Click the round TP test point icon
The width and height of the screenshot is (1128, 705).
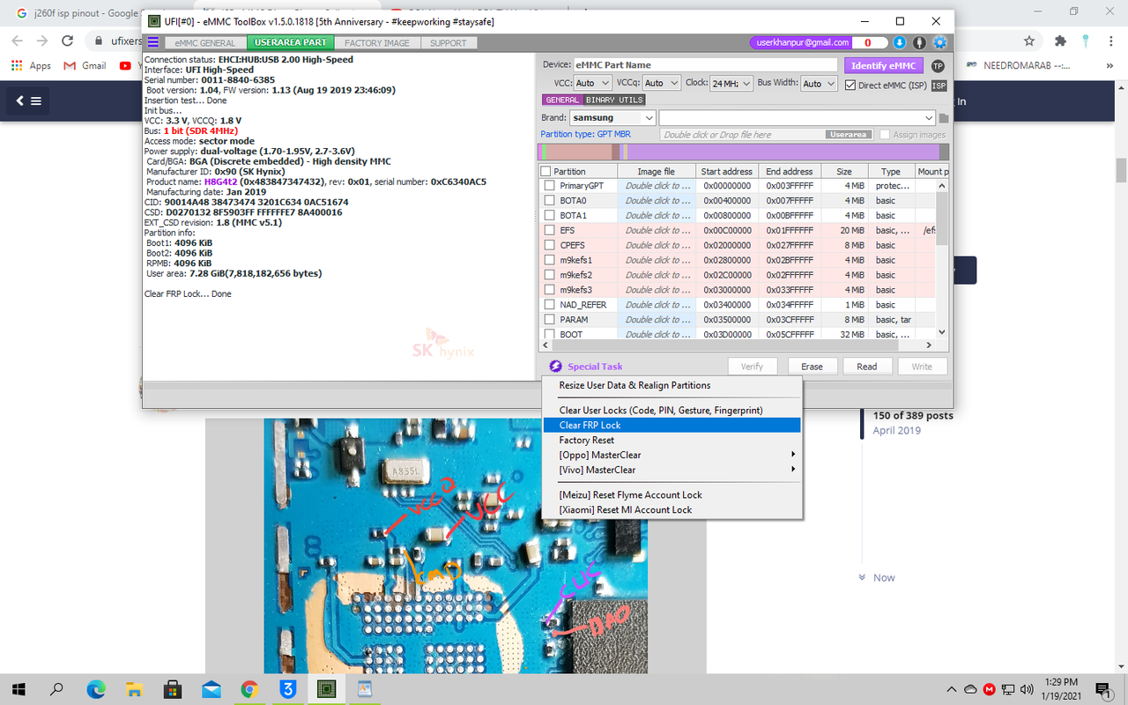pyautogui.click(x=938, y=66)
